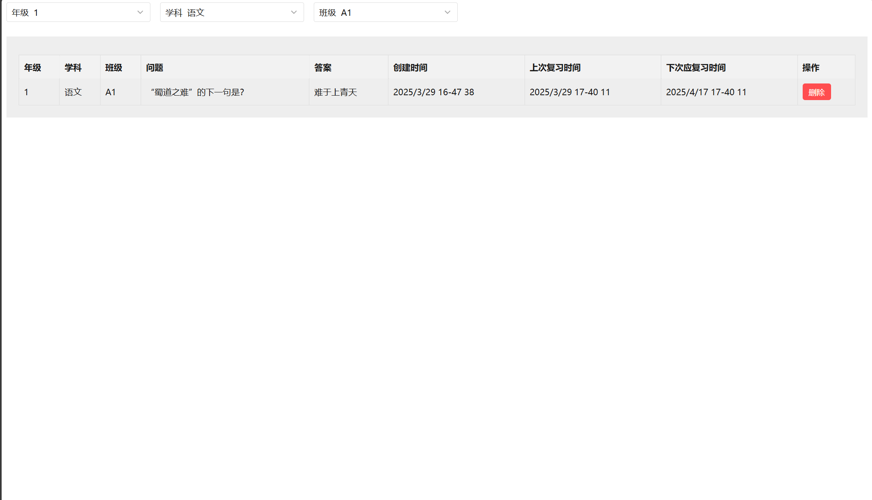This screenshot has height=500, width=872.
Task: Click last review time 2025/3/29 17-40 cell
Action: coord(570,92)
